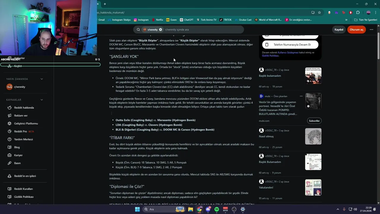Screen dimensions: 380x214
Task: Open the Netflix bookmark
Action: (157, 20)
